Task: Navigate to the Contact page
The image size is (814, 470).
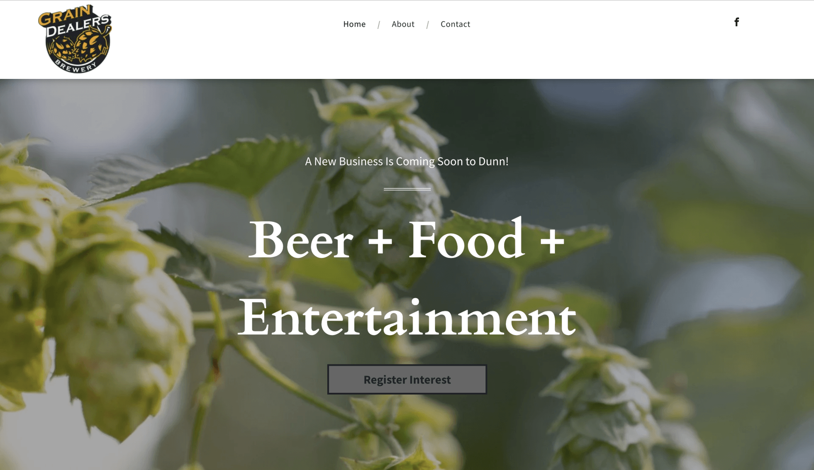Action: 455,24
